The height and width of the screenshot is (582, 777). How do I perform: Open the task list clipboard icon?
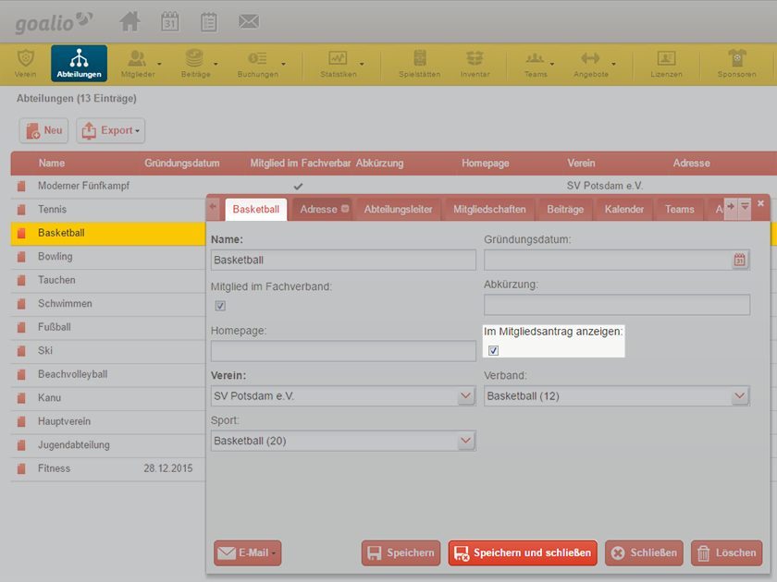click(x=209, y=22)
